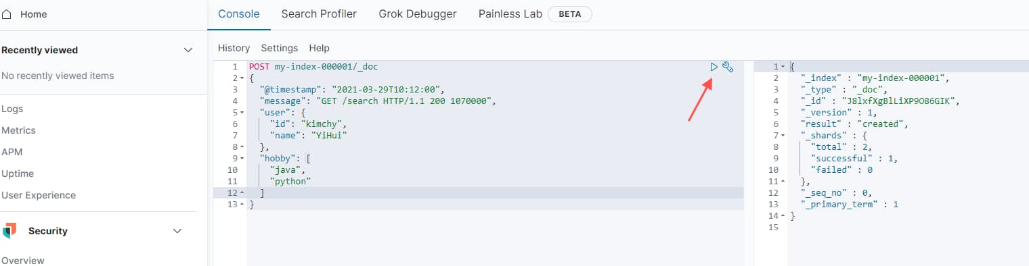Viewport: 1029px width, 266px height.
Task: Collapse the Recently viewed section
Action: pos(189,50)
